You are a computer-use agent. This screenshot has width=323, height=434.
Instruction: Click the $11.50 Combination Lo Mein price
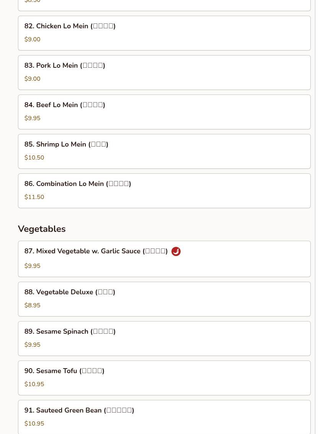[34, 197]
